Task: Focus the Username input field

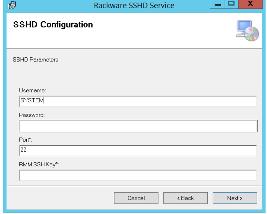Action: tap(138, 101)
